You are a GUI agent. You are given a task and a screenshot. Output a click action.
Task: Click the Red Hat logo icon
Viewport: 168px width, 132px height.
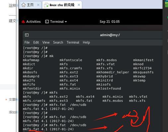(23, 22)
